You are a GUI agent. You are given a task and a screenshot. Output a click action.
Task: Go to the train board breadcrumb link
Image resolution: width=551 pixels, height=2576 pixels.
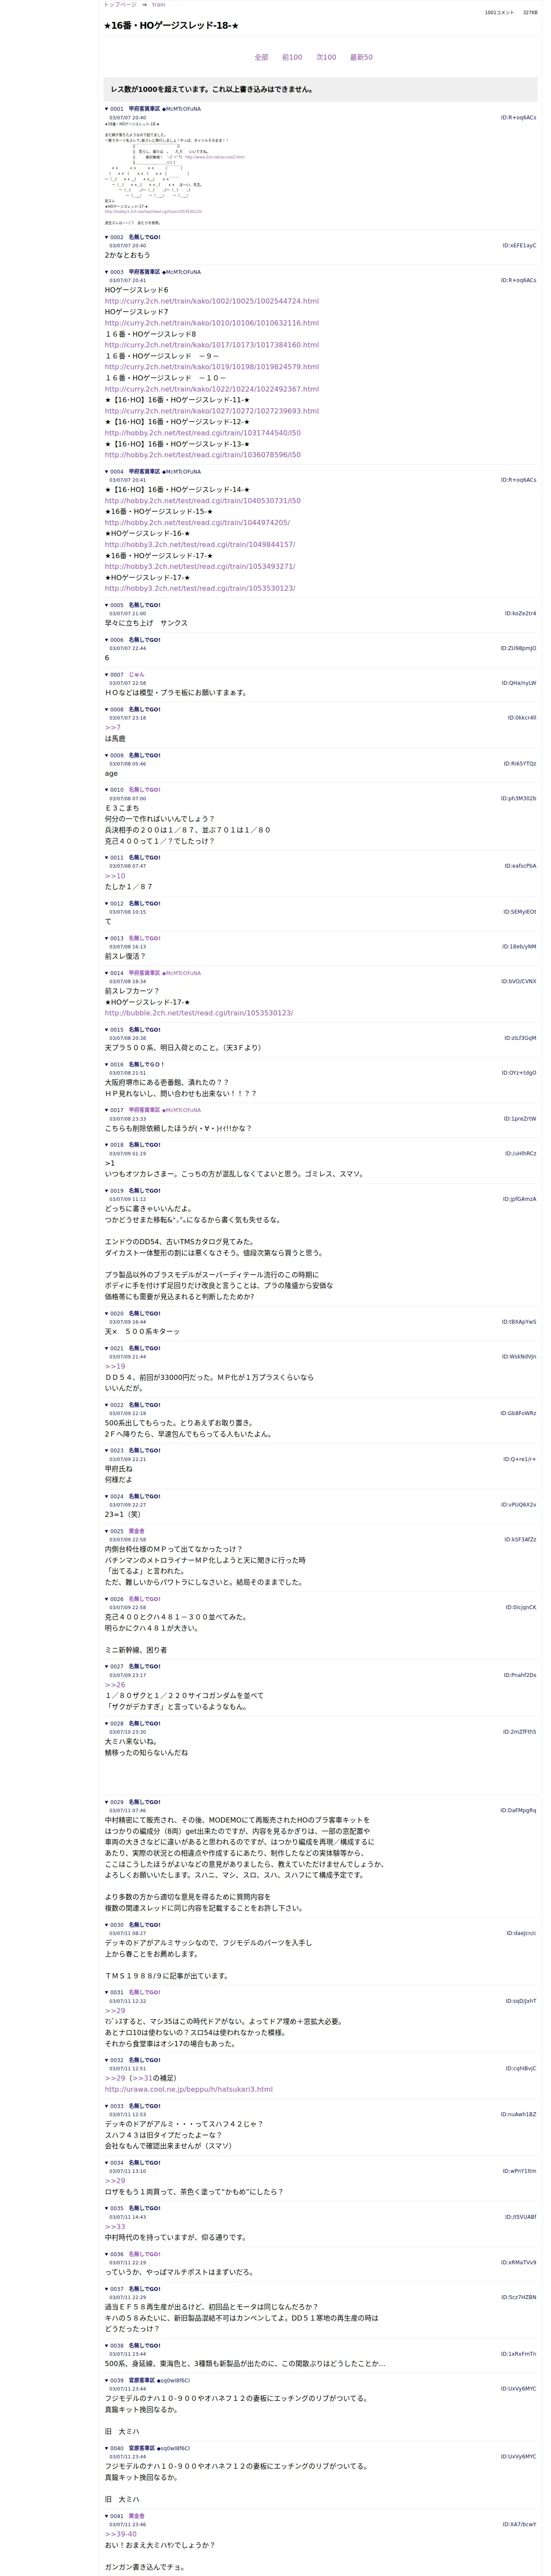click(159, 5)
